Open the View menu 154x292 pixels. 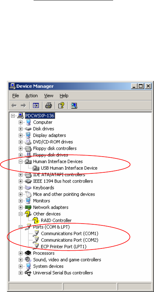49,96
